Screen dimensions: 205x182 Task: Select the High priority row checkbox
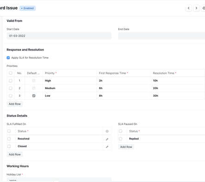11,80
